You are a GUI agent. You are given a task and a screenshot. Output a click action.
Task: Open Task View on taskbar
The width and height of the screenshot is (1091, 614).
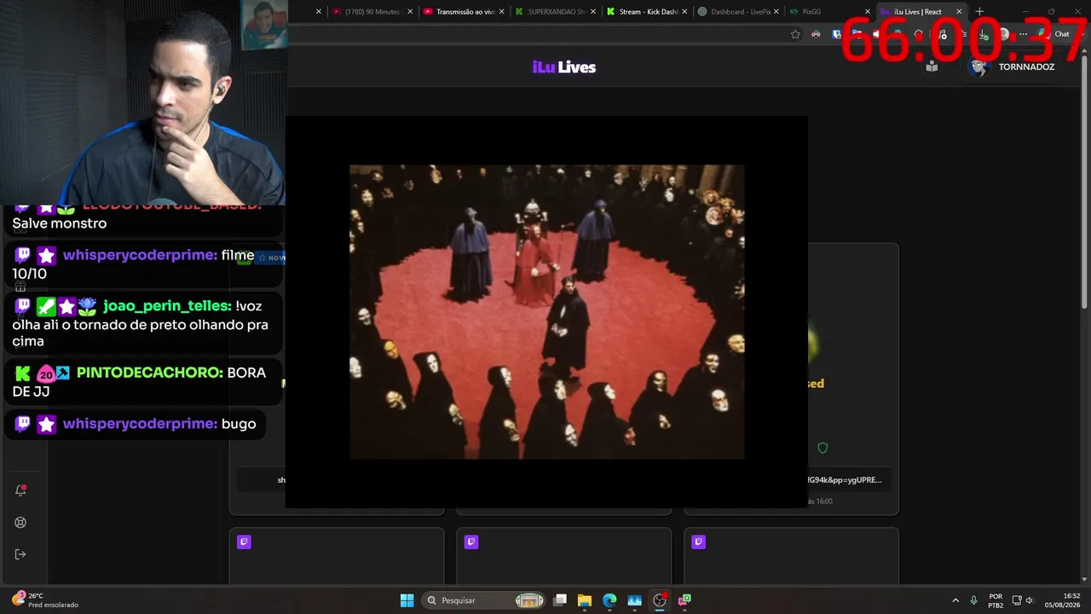coord(560,600)
